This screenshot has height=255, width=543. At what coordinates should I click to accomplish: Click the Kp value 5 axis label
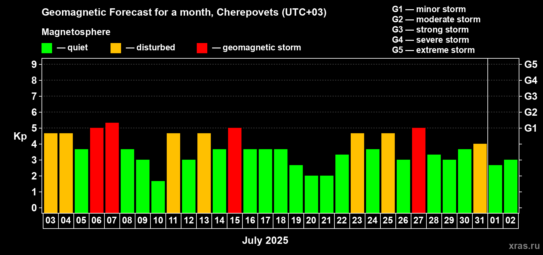click(34, 128)
